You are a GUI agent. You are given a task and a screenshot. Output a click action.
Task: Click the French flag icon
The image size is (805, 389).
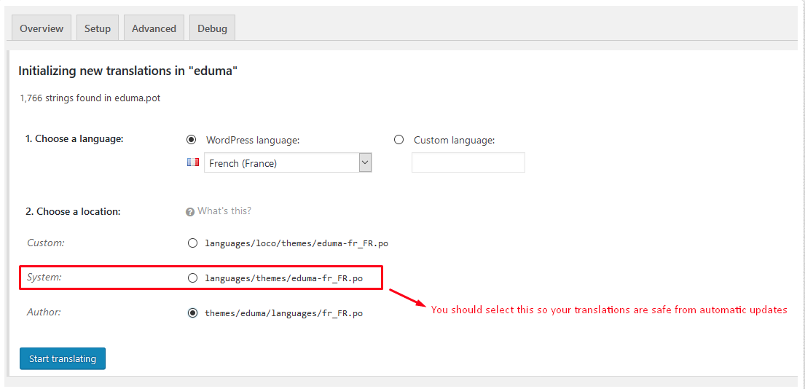click(193, 163)
